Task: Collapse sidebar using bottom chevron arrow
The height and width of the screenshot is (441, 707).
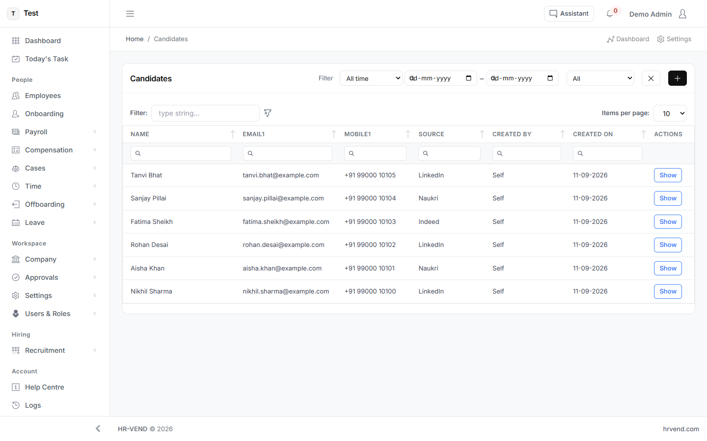Action: pos(98,429)
